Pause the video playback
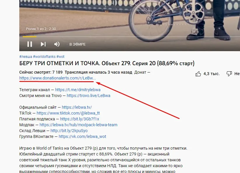 [x=30, y=44]
